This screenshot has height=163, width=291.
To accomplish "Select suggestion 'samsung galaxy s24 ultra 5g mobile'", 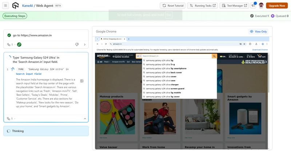I will tap(179, 93).
